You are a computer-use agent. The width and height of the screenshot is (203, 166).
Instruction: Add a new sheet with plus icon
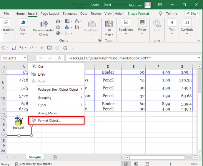[x=54, y=157]
